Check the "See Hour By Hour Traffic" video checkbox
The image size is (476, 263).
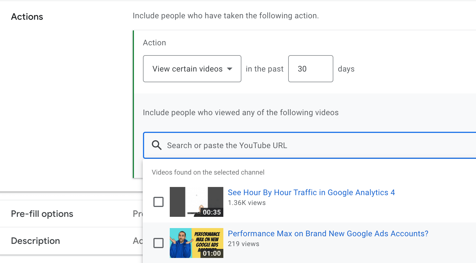tap(158, 202)
